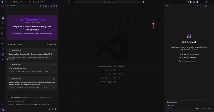Open the Terminal menu
Image resolution: width=214 pixels, height=112 pixels.
click(36, 2)
